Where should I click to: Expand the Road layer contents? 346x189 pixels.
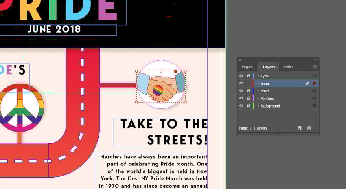pos(258,91)
